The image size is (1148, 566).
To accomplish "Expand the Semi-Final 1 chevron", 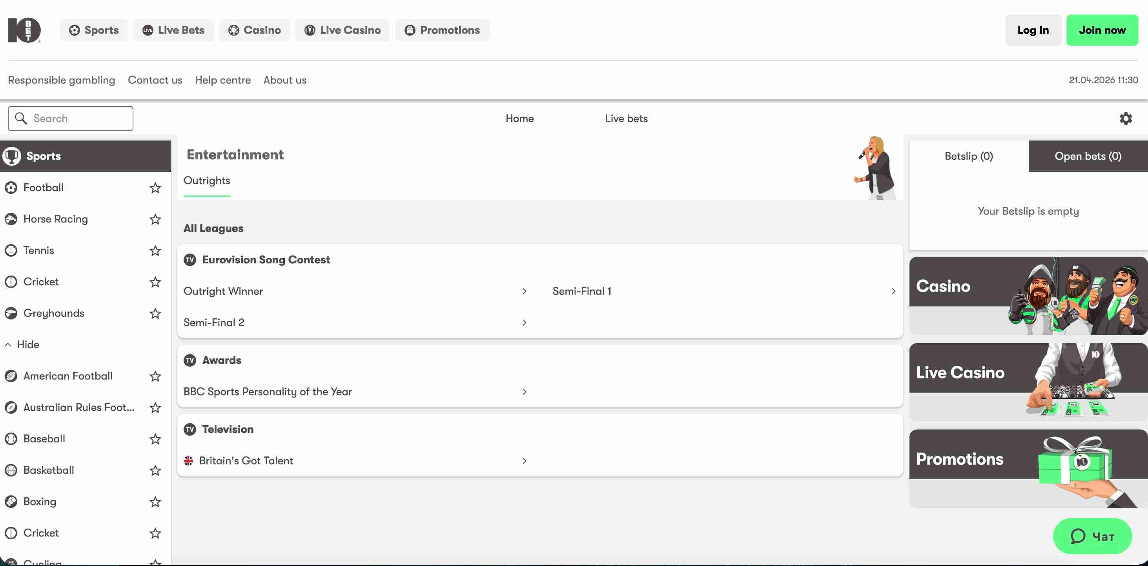I will [893, 292].
